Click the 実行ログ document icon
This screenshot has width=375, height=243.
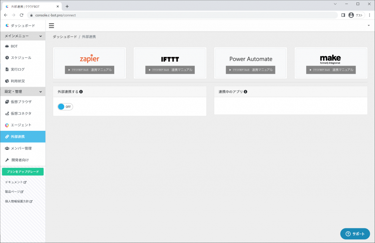pyautogui.click(x=7, y=69)
